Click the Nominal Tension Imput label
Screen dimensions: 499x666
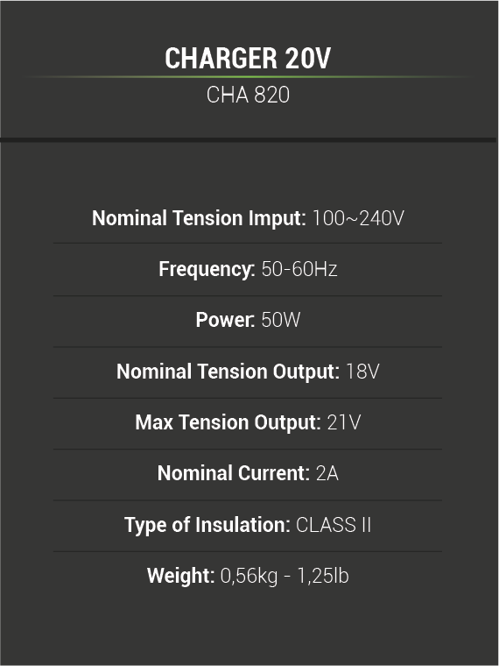(199, 218)
